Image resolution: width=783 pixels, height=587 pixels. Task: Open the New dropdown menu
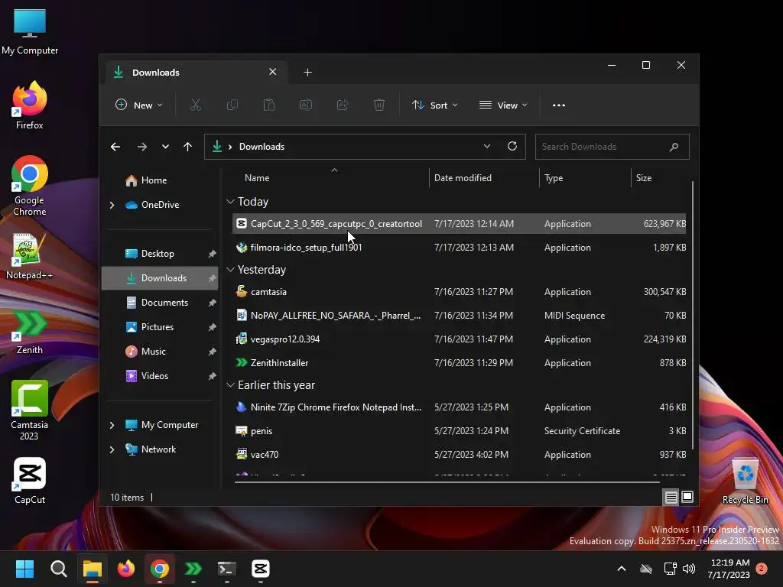point(139,105)
